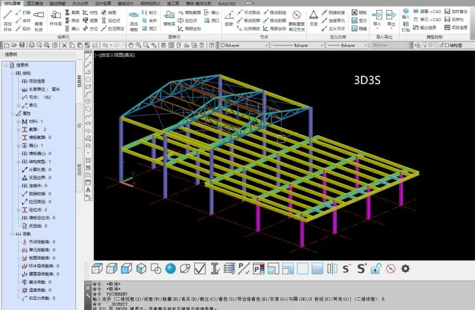Switch to the 设计验算 ribbon tab
Image resolution: width=475 pixels, height=310 pixels.
[x=103, y=3]
